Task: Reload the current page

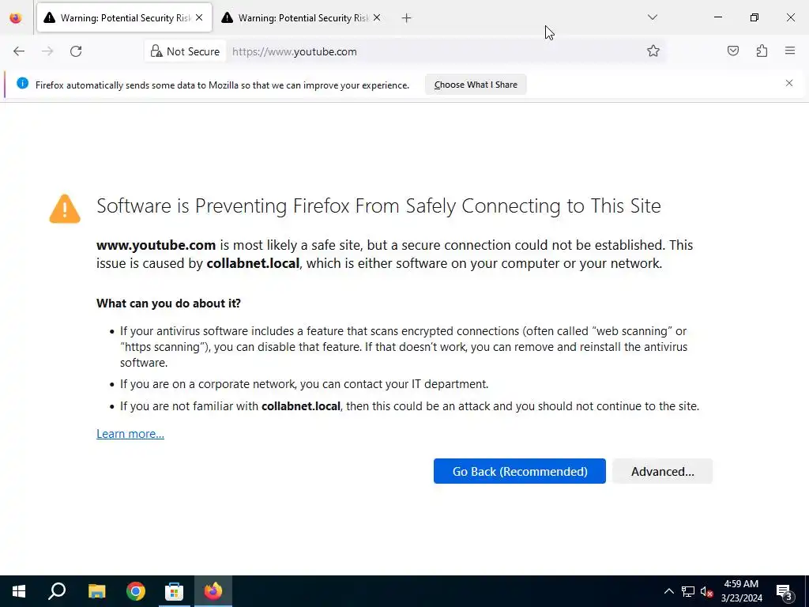Action: (x=76, y=51)
